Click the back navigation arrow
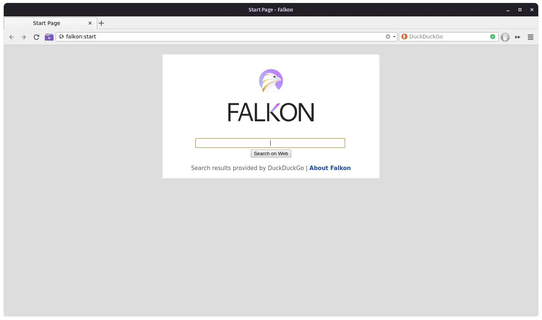The width and height of the screenshot is (542, 320). [x=12, y=37]
